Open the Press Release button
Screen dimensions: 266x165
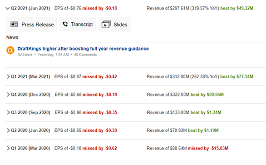pyautogui.click(x=32, y=24)
